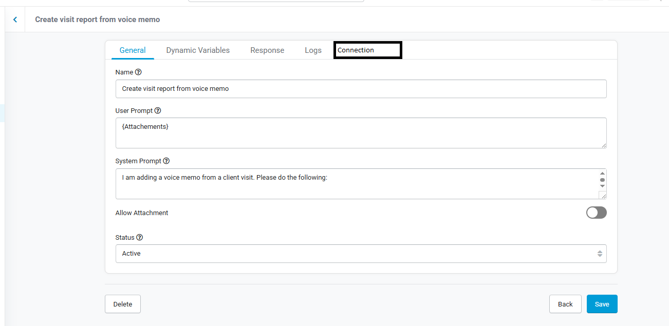Click the User Prompt resize handle
This screenshot has width=669, height=326.
(x=603, y=145)
